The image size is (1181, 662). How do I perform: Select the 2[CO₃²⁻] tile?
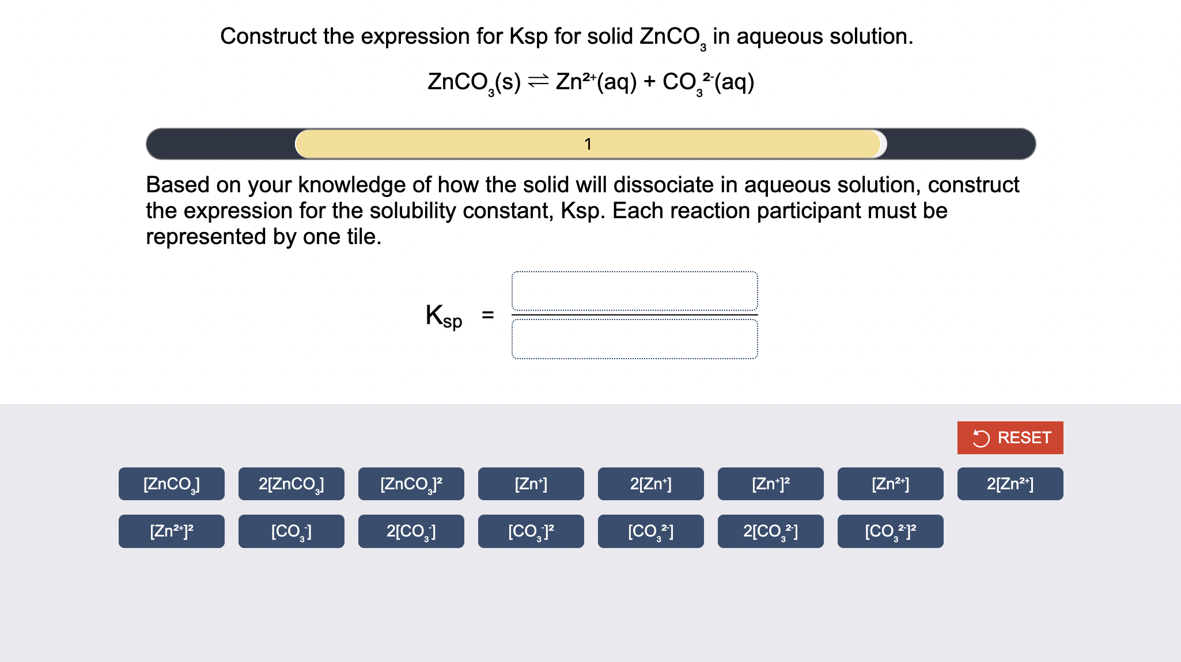[770, 531]
